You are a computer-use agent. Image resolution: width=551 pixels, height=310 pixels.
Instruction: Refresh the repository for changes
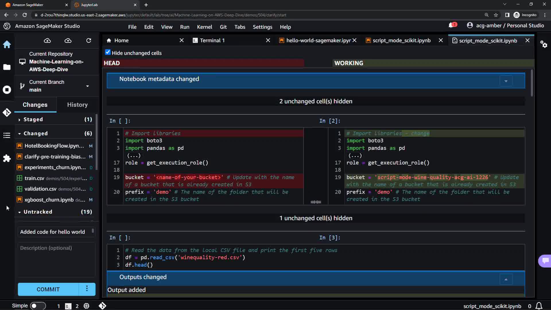89,41
